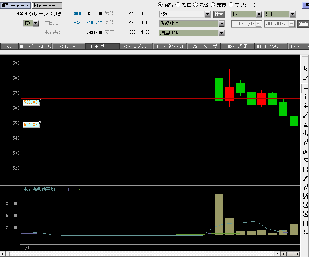This screenshot has width=309, height=257.
Task: Click the dense upward arc fan icon
Action: pos(305,152)
